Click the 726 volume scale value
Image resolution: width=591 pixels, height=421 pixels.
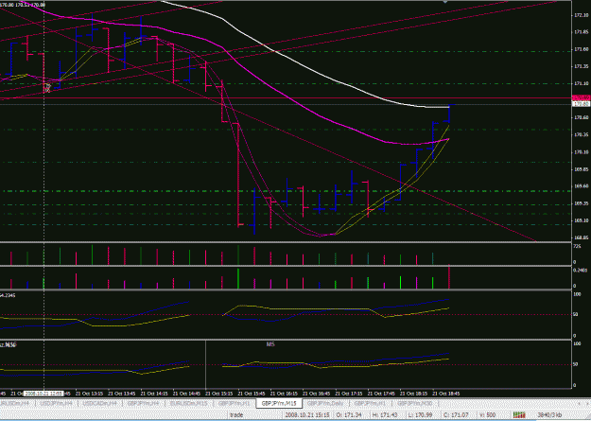tap(577, 246)
